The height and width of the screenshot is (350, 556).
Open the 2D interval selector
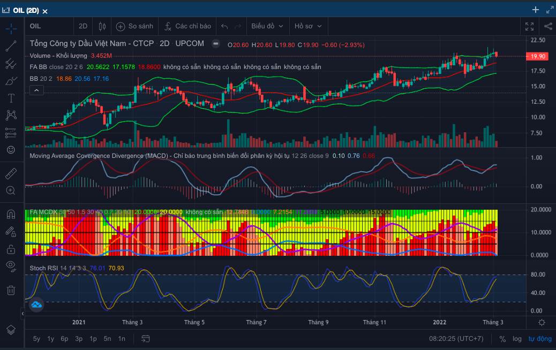[83, 26]
